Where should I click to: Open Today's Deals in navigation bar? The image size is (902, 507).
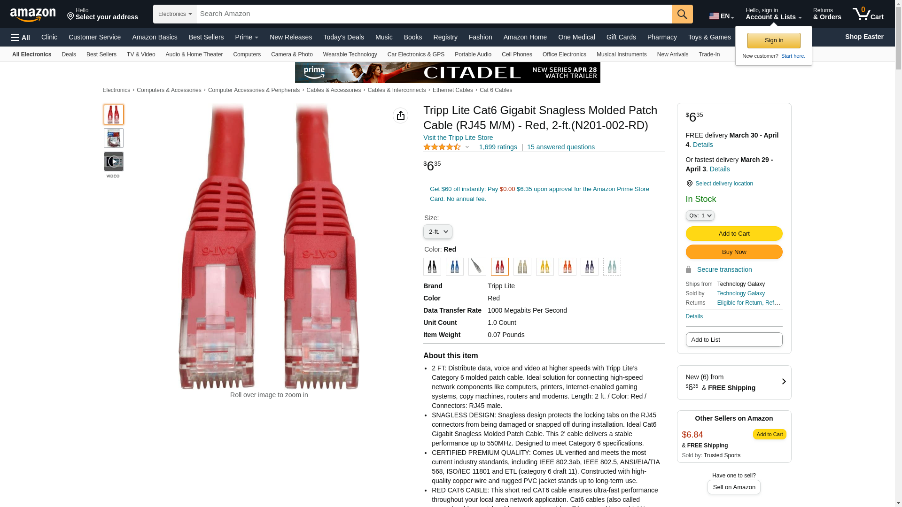coord(343,37)
